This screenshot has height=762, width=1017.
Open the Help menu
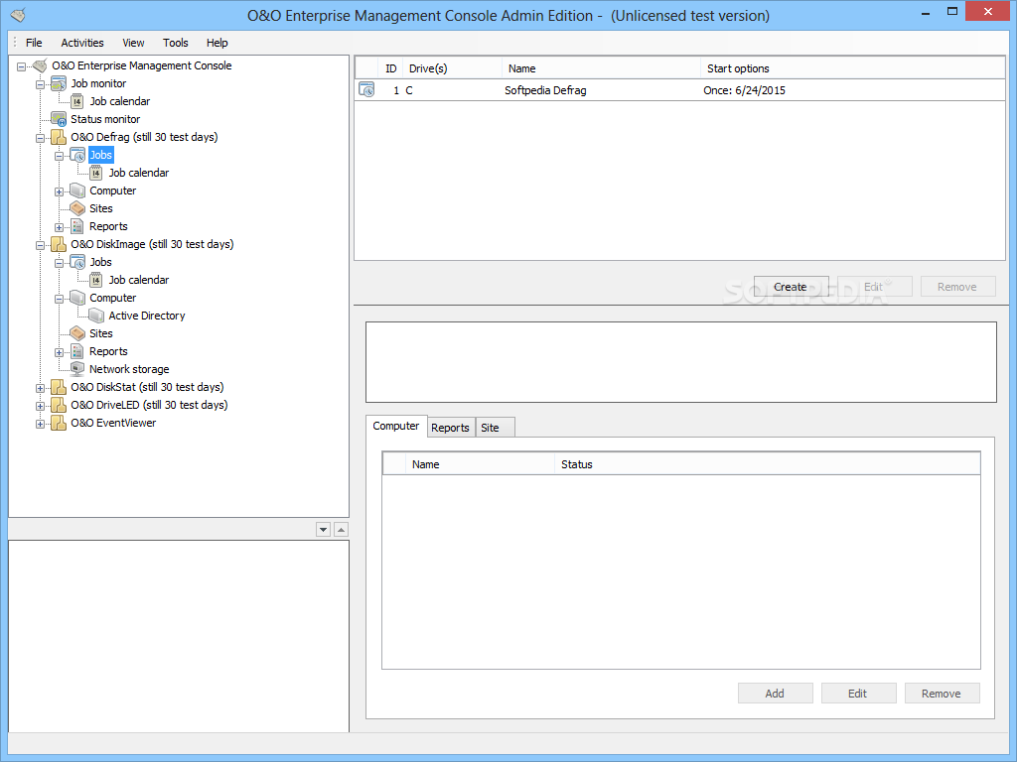pyautogui.click(x=218, y=43)
